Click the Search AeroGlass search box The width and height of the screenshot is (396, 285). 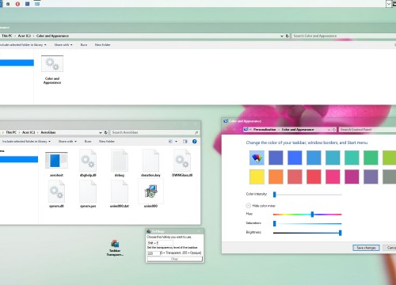[154, 132]
